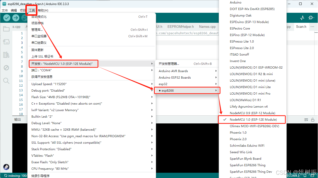Expand the esp8266 boards submenu
The height and width of the screenshot is (178, 318).
[187, 90]
